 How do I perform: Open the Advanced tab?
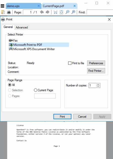[x=22, y=27]
